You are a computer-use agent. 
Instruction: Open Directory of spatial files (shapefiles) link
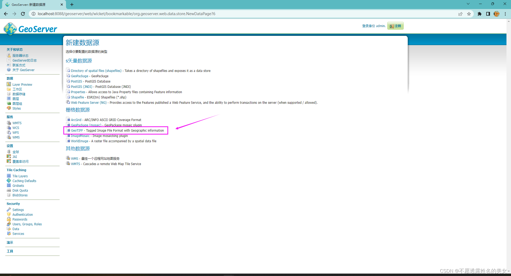pos(96,71)
